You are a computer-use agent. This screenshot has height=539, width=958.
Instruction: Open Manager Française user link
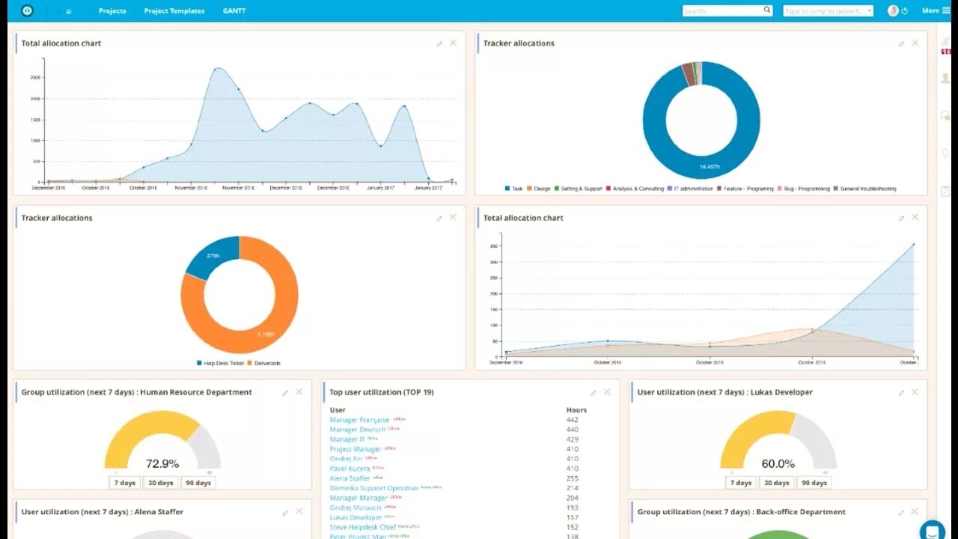point(359,420)
